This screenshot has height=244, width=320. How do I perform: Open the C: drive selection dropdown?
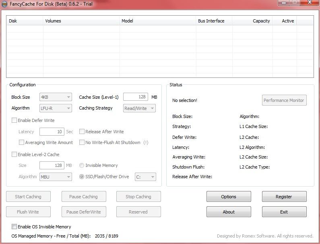click(145, 177)
